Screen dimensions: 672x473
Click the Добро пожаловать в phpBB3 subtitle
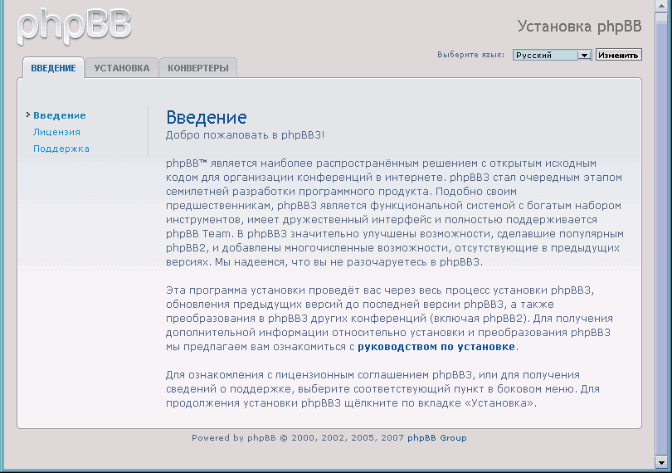click(x=245, y=134)
